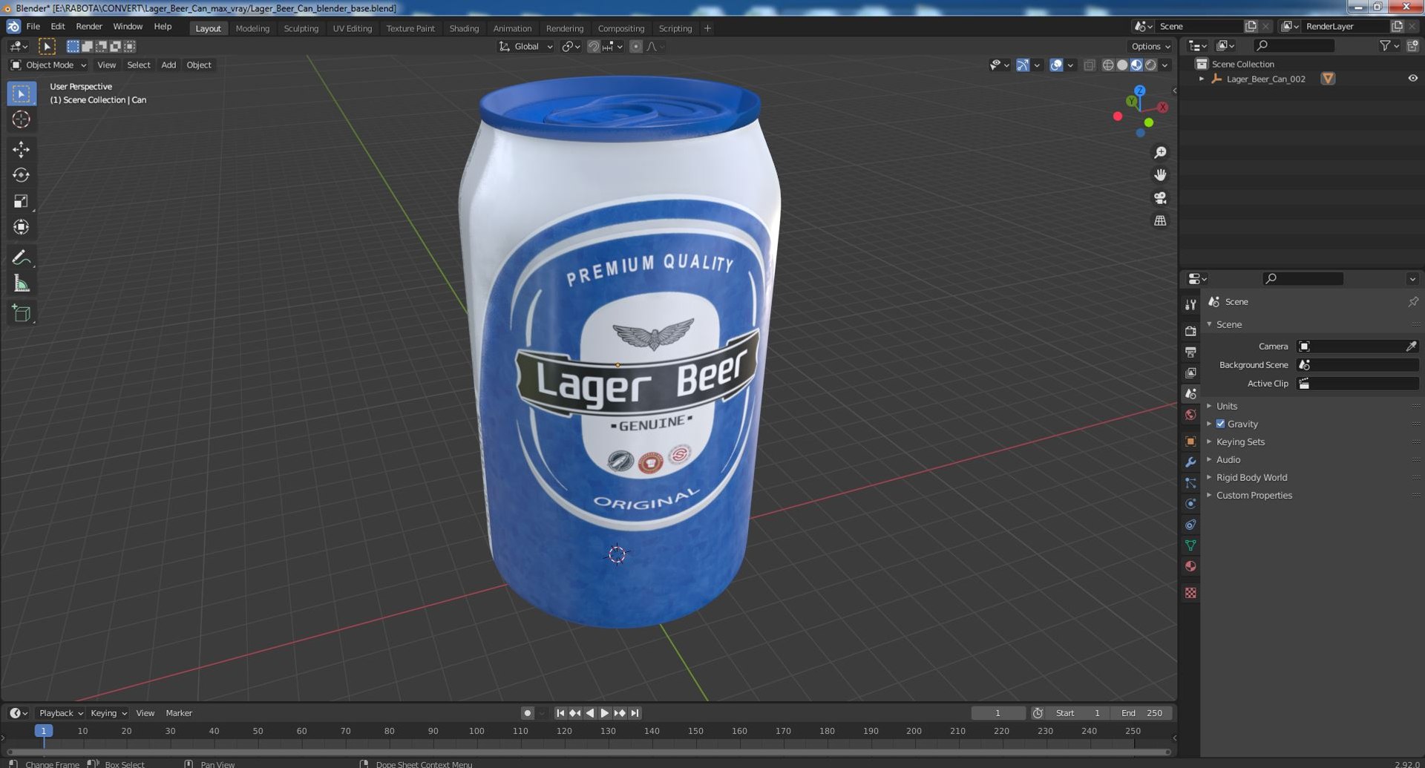Select the Rotate tool
The image size is (1425, 768).
click(21, 175)
